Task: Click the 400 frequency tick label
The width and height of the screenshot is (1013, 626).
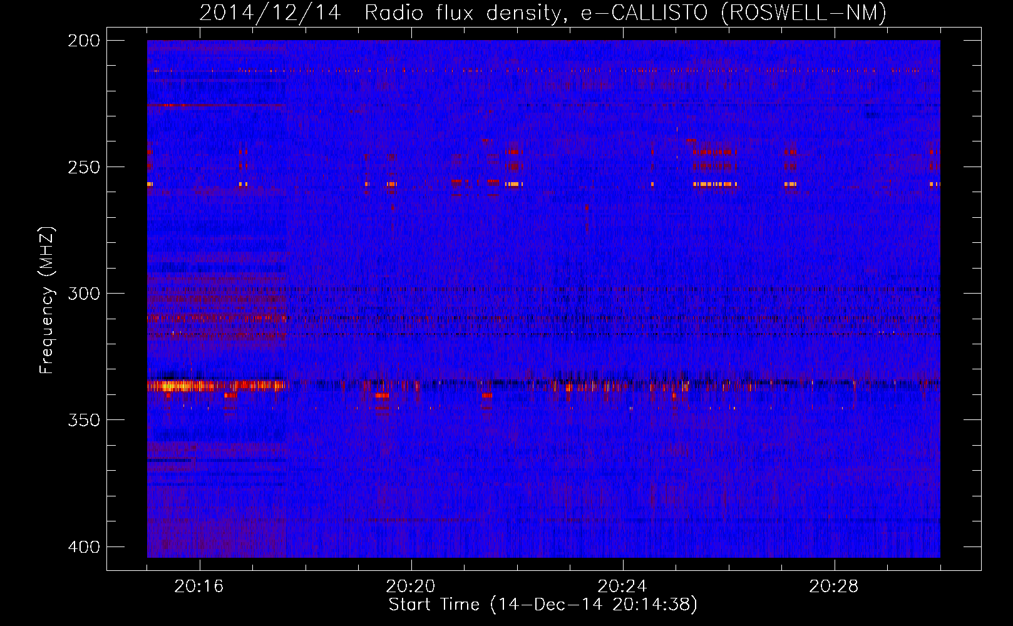Action: pos(83,546)
